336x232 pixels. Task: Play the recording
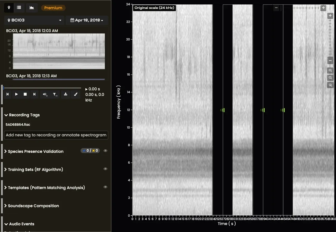[x=16, y=94]
